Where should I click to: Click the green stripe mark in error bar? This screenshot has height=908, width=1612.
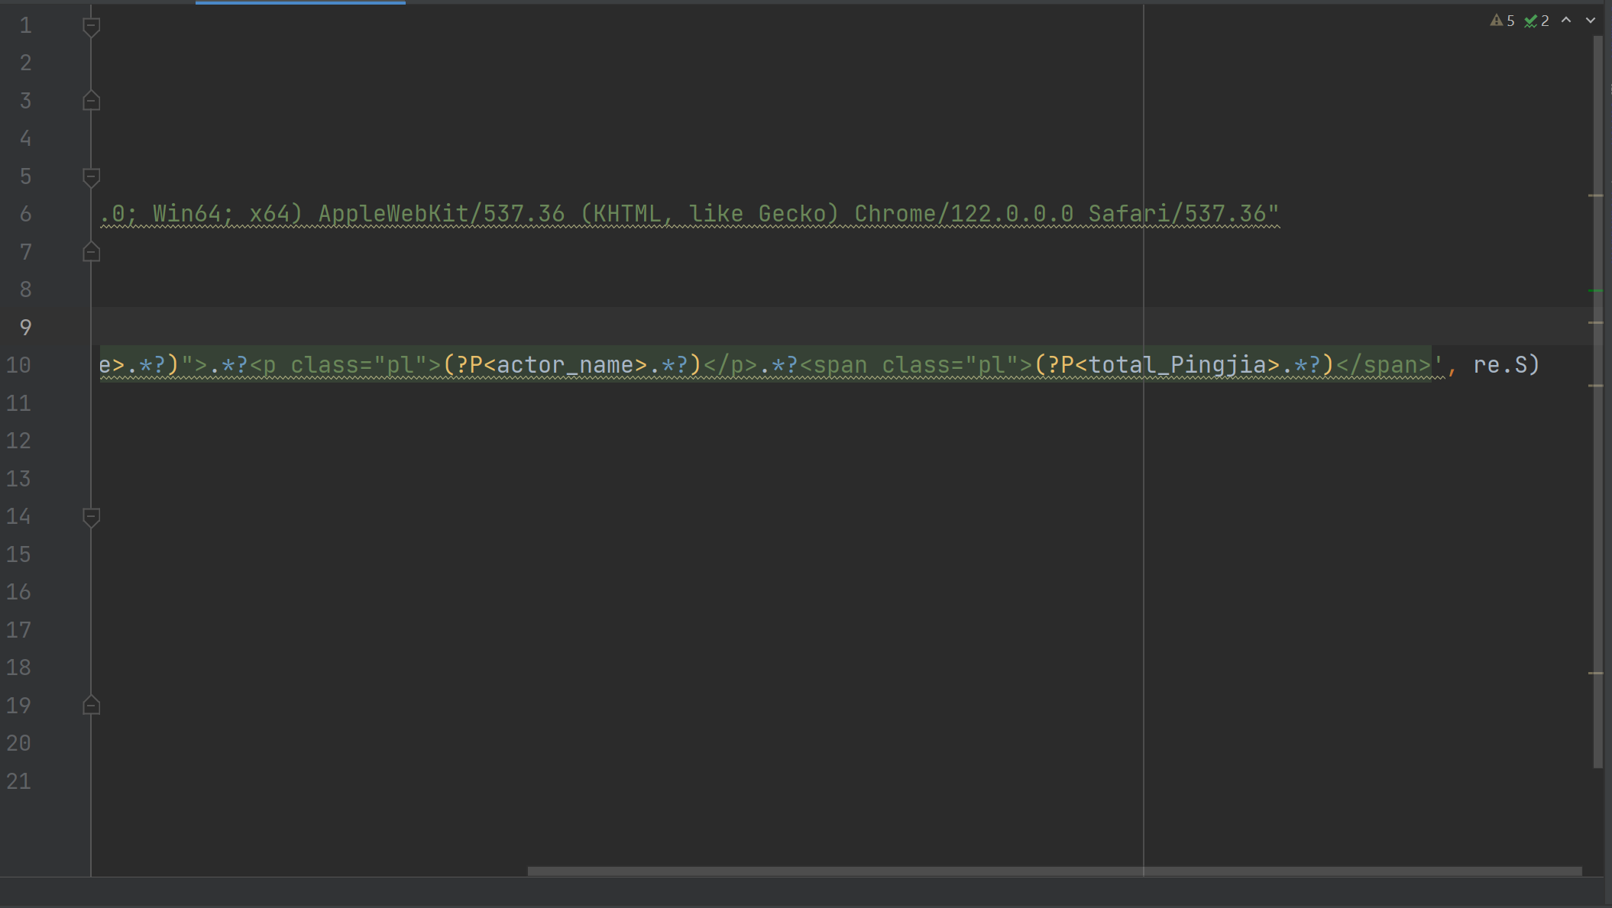pos(1595,291)
